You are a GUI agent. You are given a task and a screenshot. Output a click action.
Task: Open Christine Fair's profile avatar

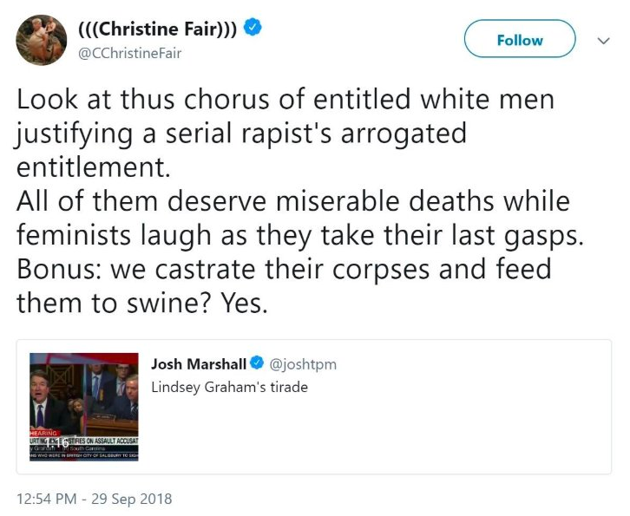[x=42, y=40]
